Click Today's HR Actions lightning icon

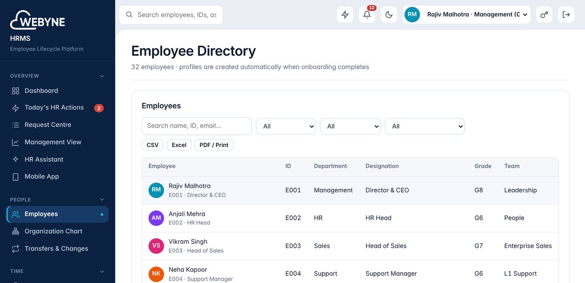pyautogui.click(x=16, y=108)
